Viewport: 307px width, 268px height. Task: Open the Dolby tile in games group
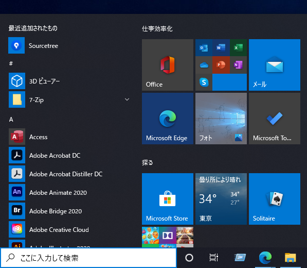point(168,236)
